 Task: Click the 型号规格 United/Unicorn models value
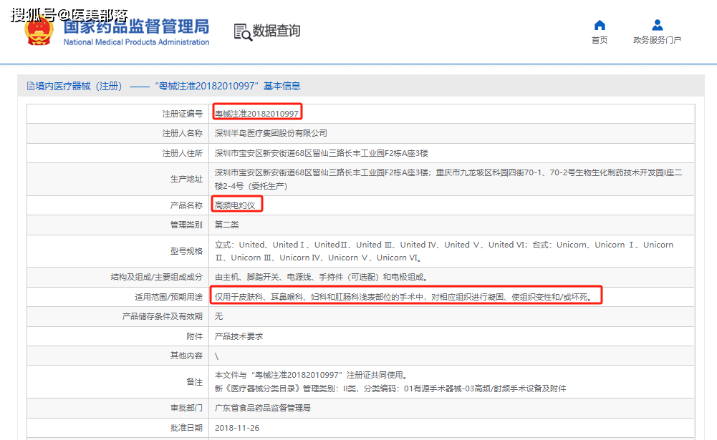pos(444,251)
